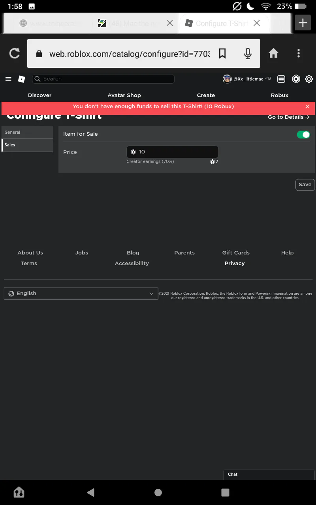Open the Terms footer link
316x505 pixels.
coord(29,264)
